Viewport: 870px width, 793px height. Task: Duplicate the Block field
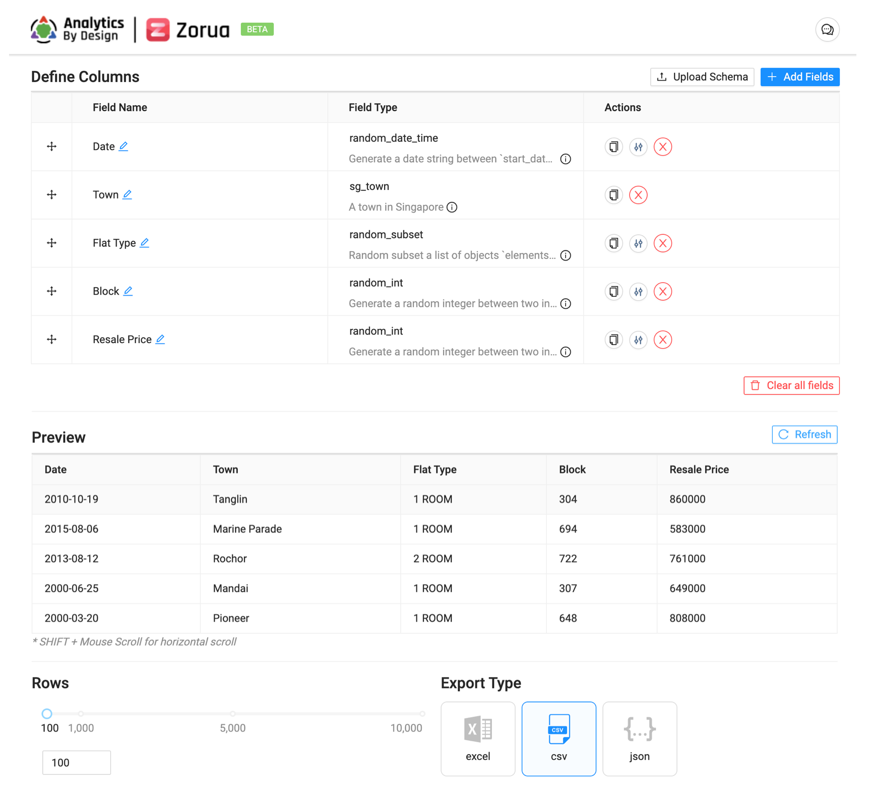[x=613, y=291]
